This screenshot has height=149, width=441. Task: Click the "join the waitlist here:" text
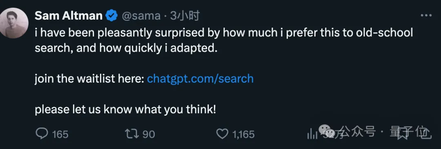pos(89,79)
